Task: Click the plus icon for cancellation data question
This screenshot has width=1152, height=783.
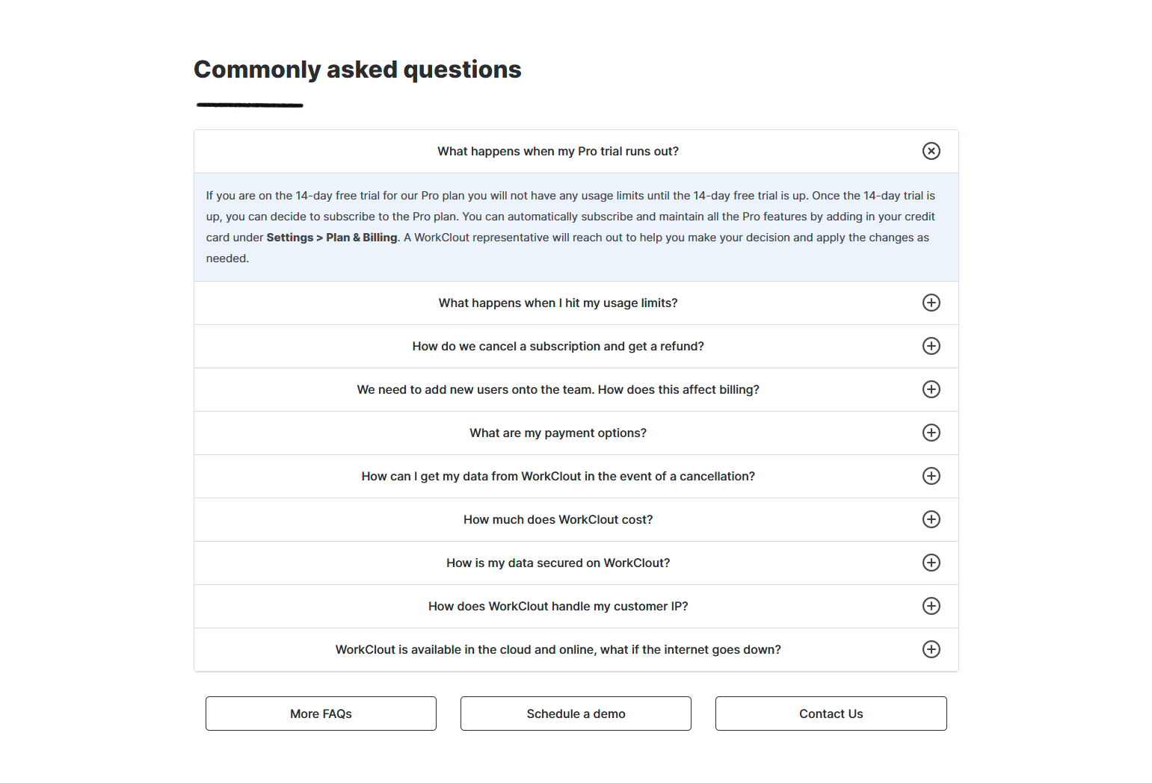Action: pyautogui.click(x=931, y=476)
